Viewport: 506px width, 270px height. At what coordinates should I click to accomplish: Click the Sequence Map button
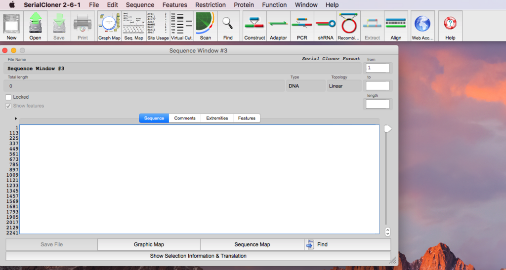(252, 244)
